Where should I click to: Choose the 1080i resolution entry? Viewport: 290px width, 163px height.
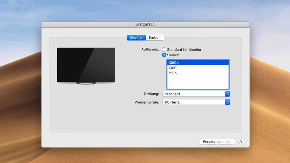click(198, 68)
